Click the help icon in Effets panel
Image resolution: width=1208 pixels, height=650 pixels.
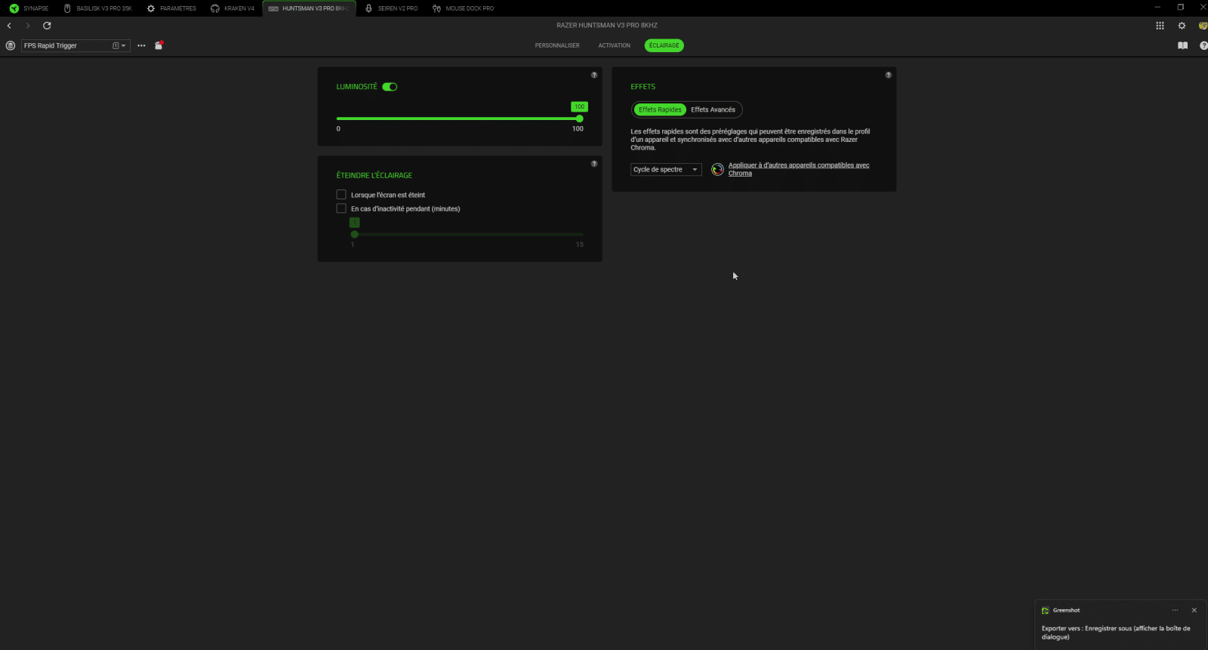tap(888, 75)
